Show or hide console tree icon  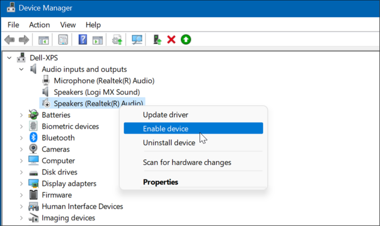click(x=44, y=40)
